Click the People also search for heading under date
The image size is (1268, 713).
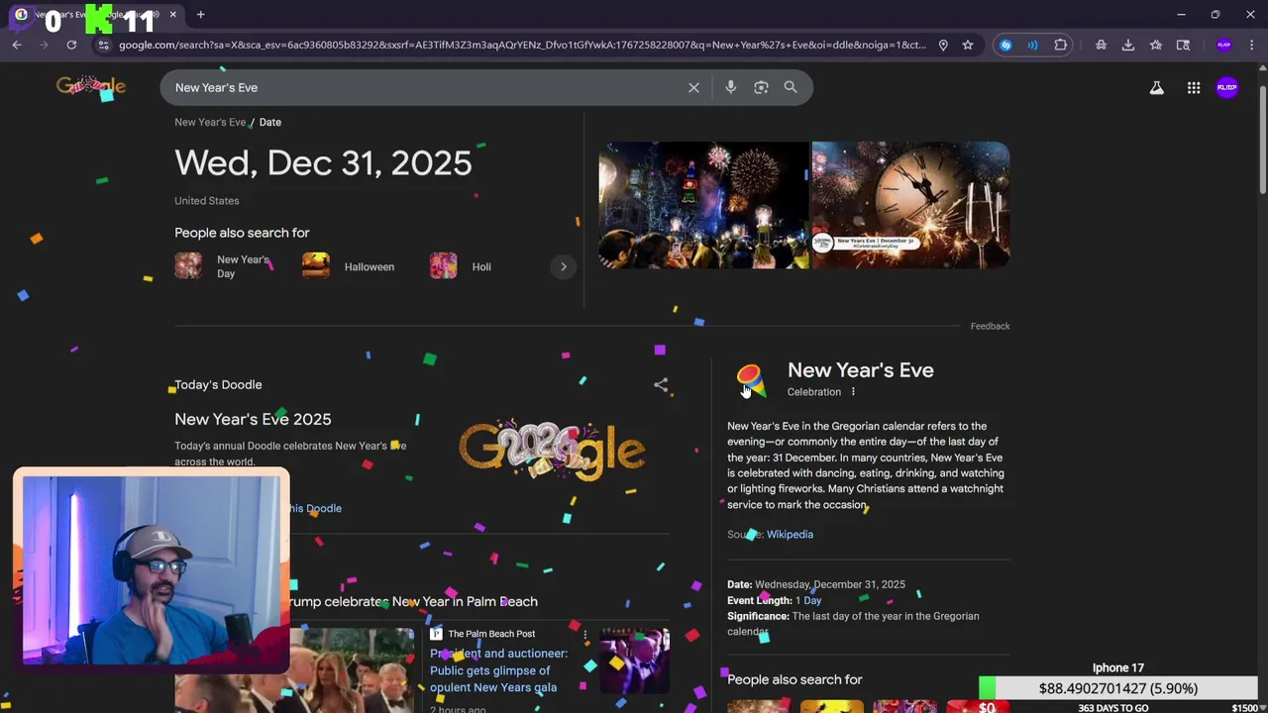click(242, 233)
